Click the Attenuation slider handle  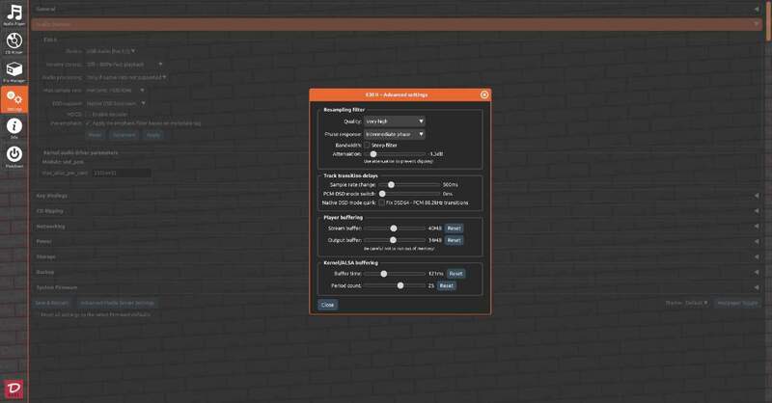(372, 153)
